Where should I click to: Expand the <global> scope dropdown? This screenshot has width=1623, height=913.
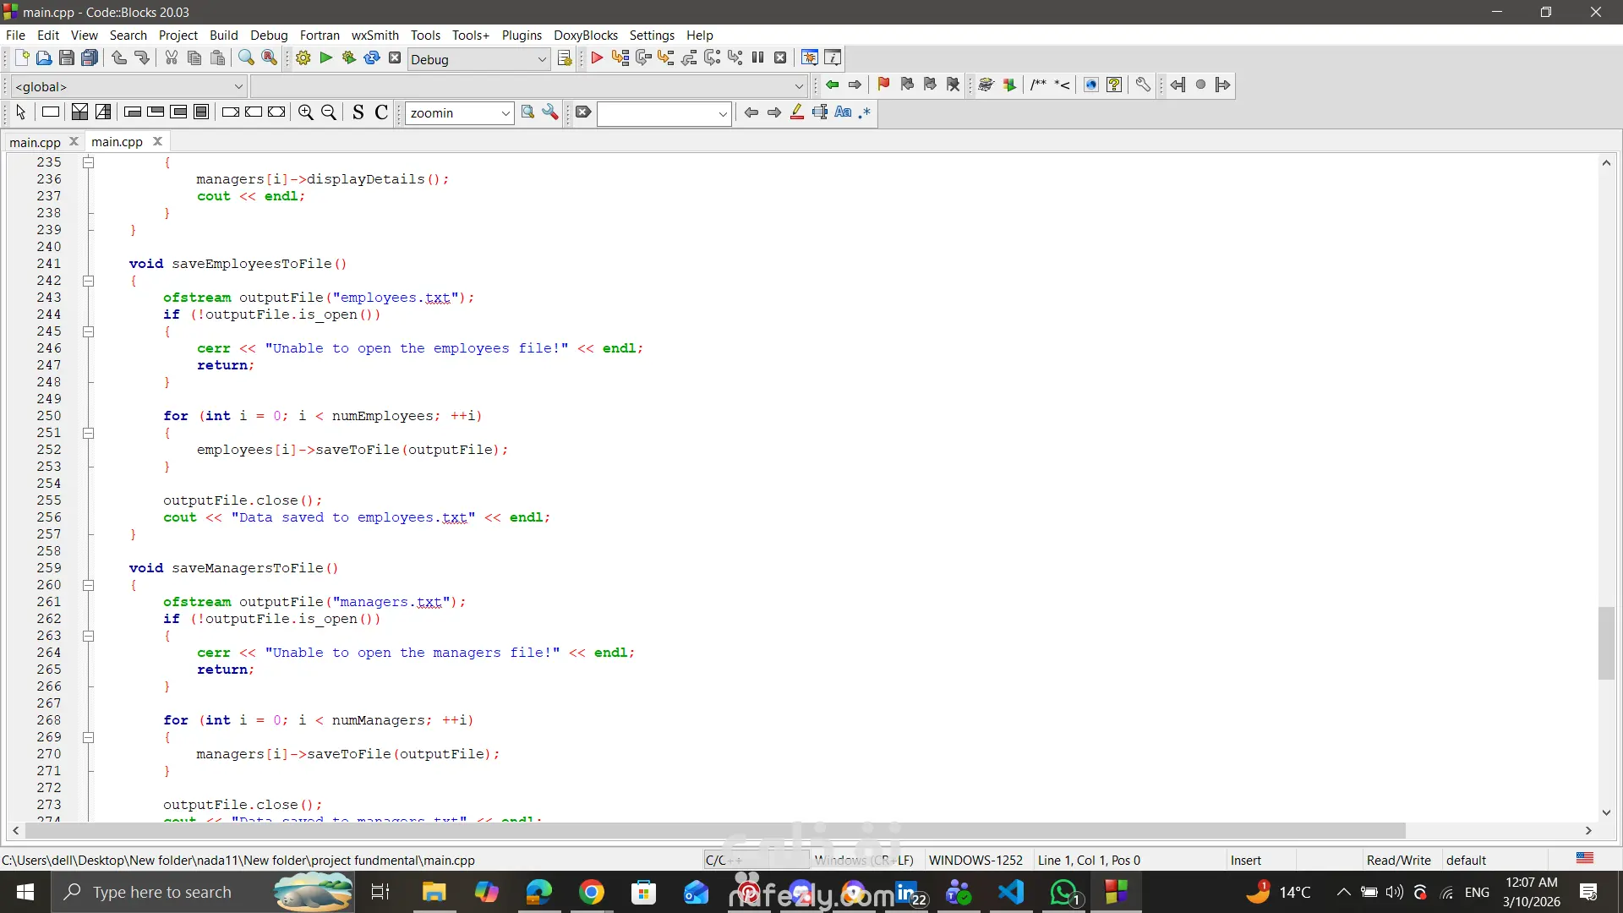(238, 86)
